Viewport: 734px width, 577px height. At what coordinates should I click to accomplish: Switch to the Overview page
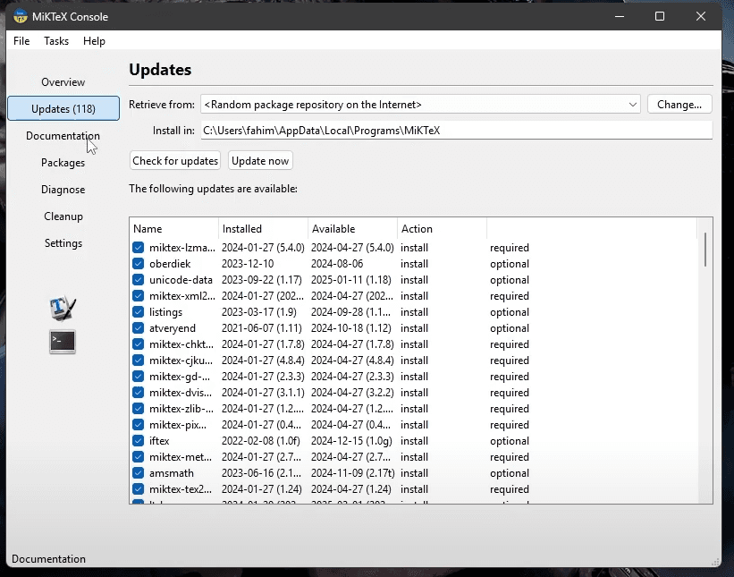point(63,82)
